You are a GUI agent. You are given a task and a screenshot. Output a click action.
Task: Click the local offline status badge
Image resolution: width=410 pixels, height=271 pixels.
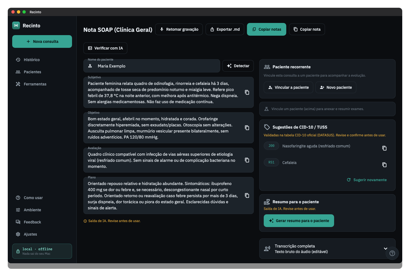42,251
